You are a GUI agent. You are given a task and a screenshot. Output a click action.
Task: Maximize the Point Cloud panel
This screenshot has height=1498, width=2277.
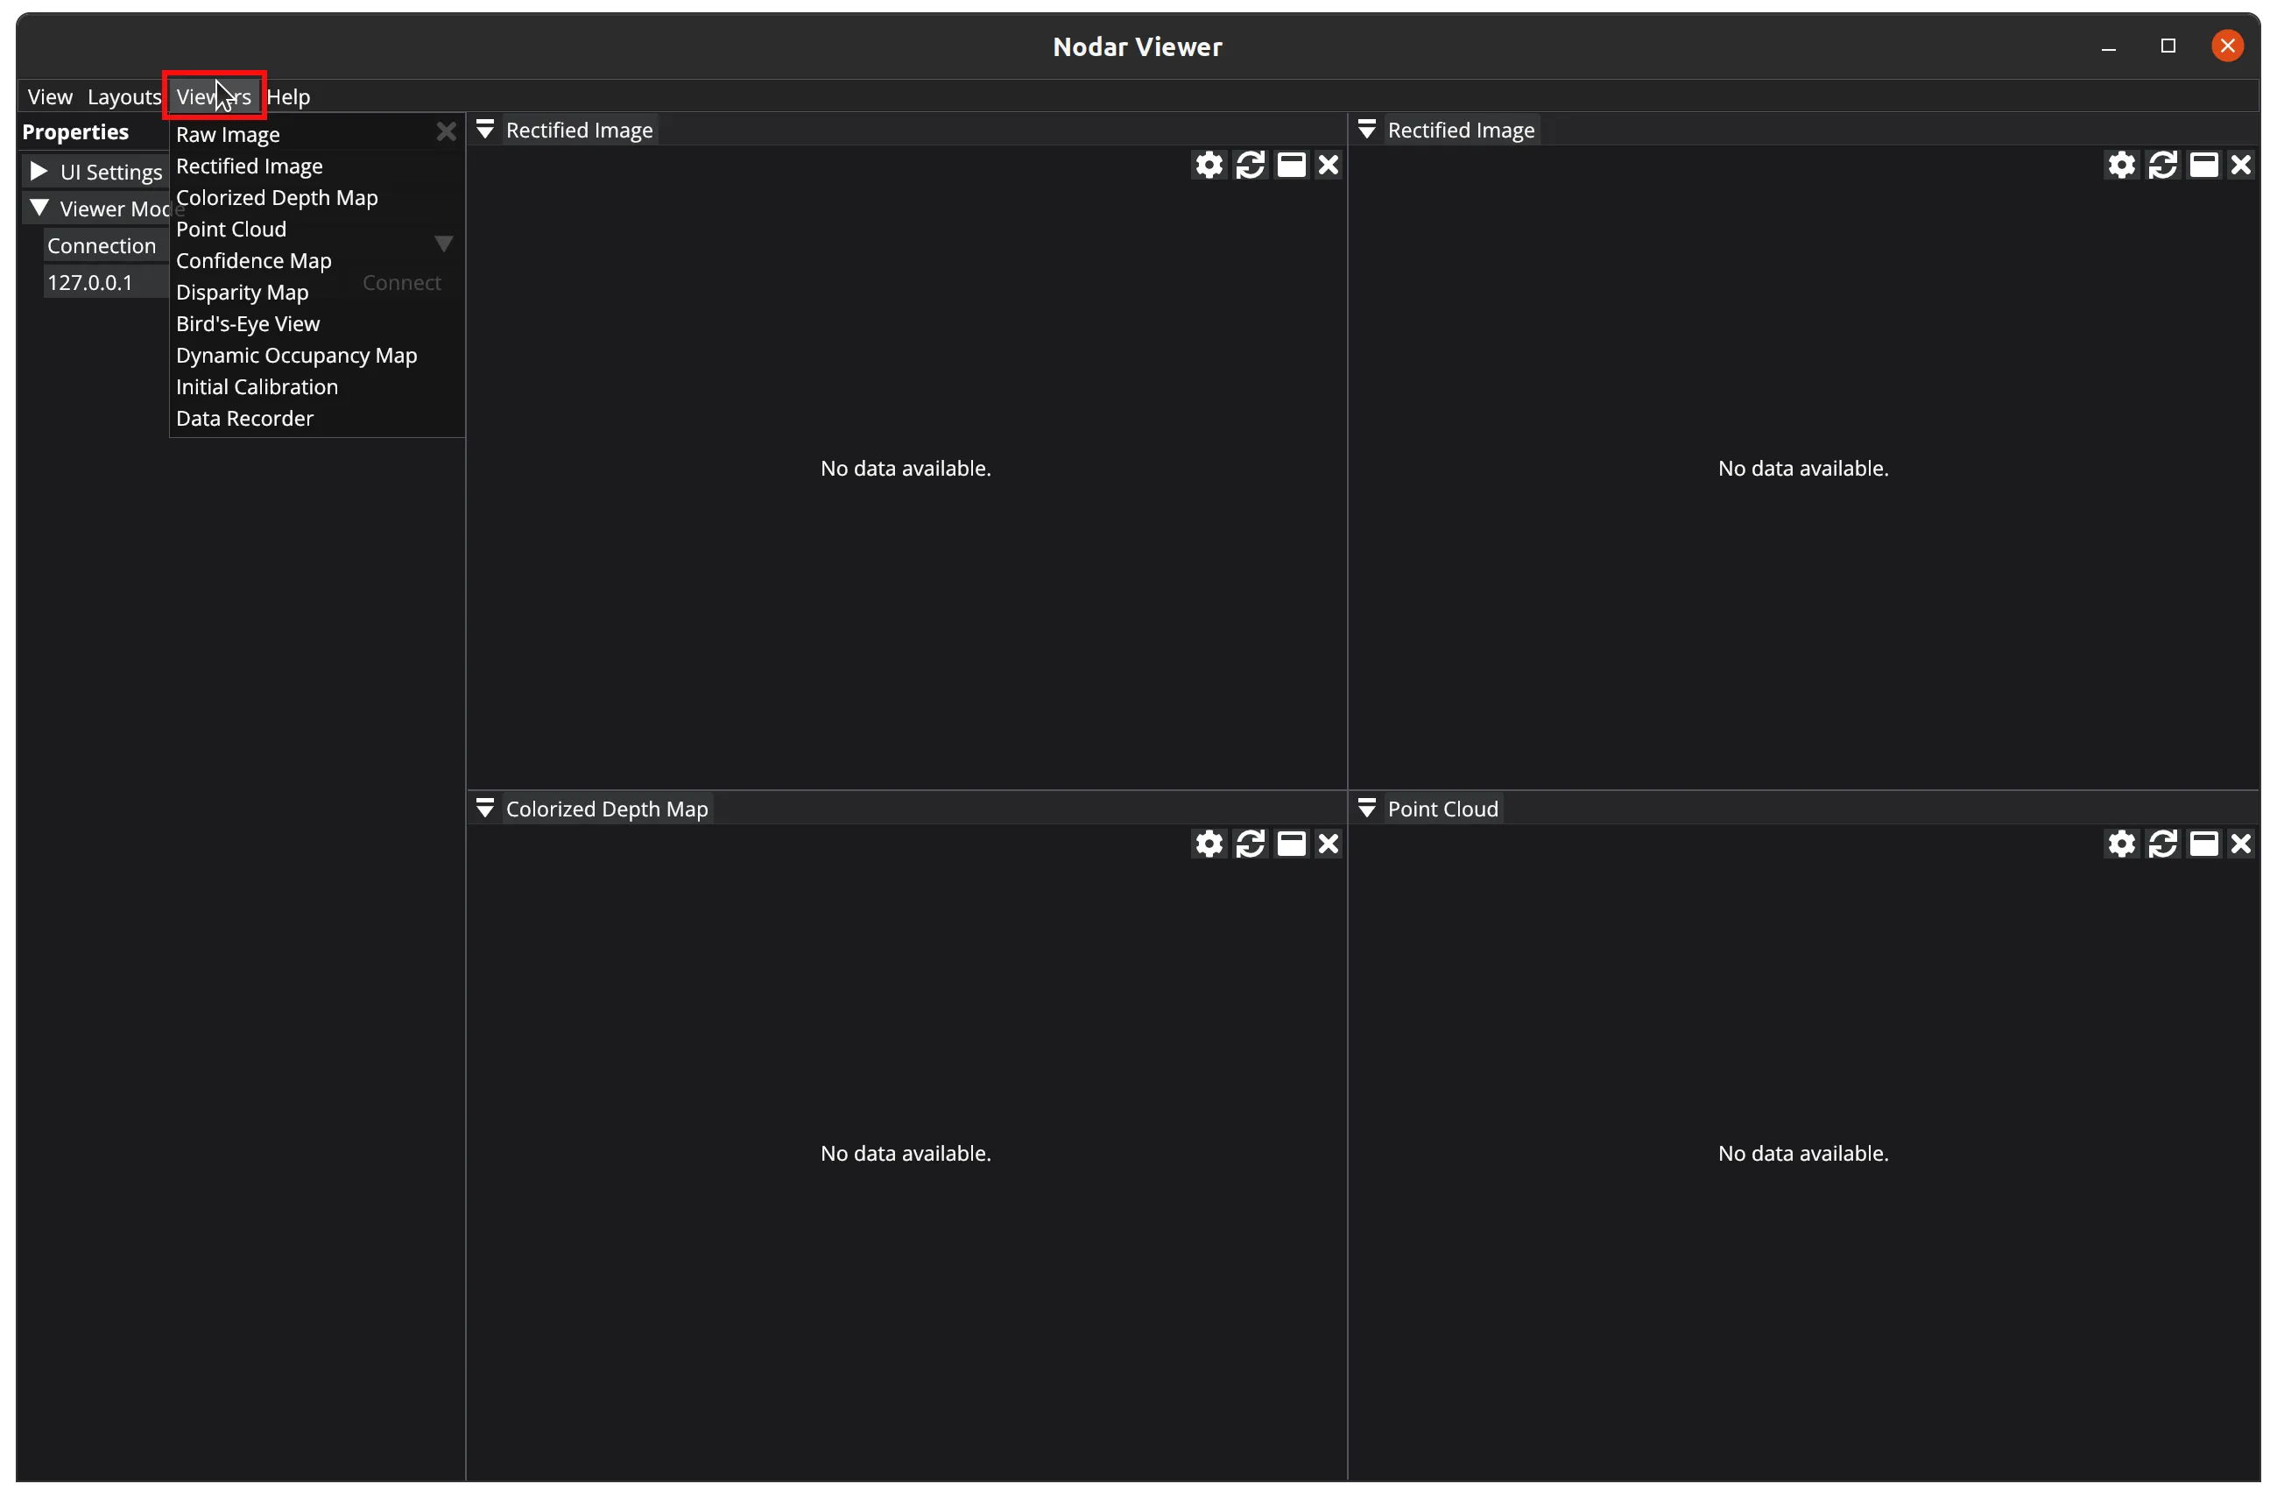[x=2203, y=844]
